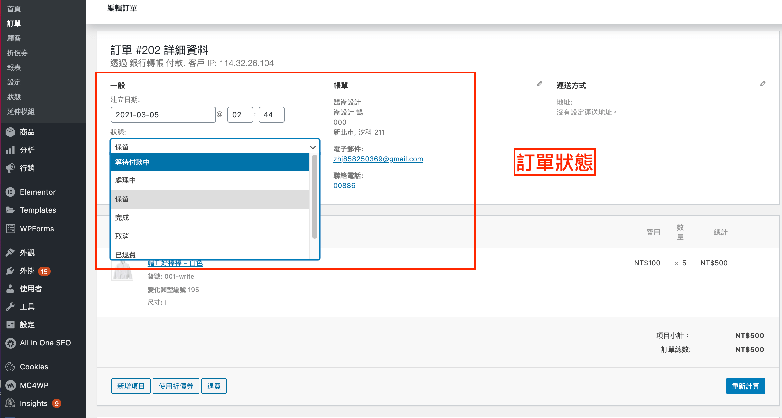Image resolution: width=782 pixels, height=418 pixels.
Task: Open the 商品 products menu icon
Action: 10,132
